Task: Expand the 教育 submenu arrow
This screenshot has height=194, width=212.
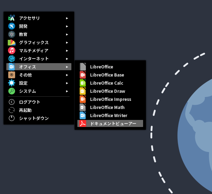Action: point(67,35)
